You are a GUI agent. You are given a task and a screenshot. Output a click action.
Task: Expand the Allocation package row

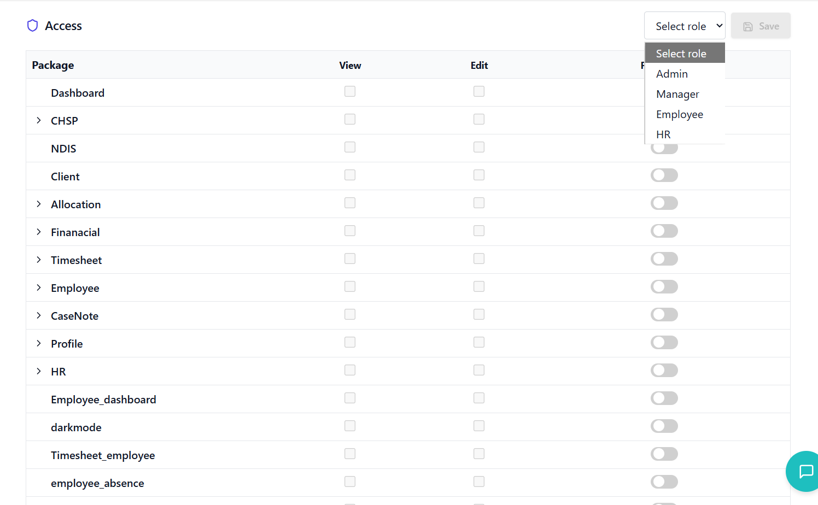click(x=39, y=204)
